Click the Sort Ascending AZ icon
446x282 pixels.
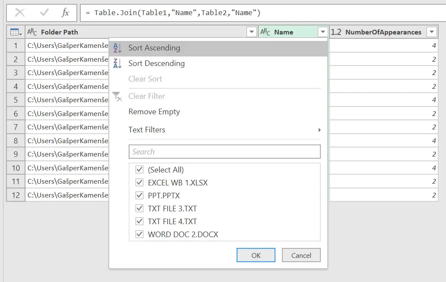coord(117,47)
